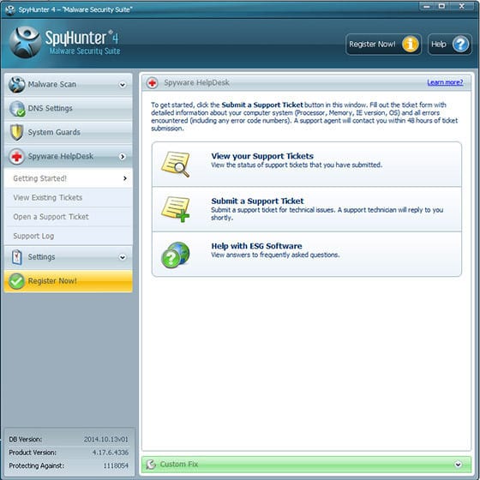Expand the Custom Fix bar chevron
This screenshot has width=480, height=480.
458,465
